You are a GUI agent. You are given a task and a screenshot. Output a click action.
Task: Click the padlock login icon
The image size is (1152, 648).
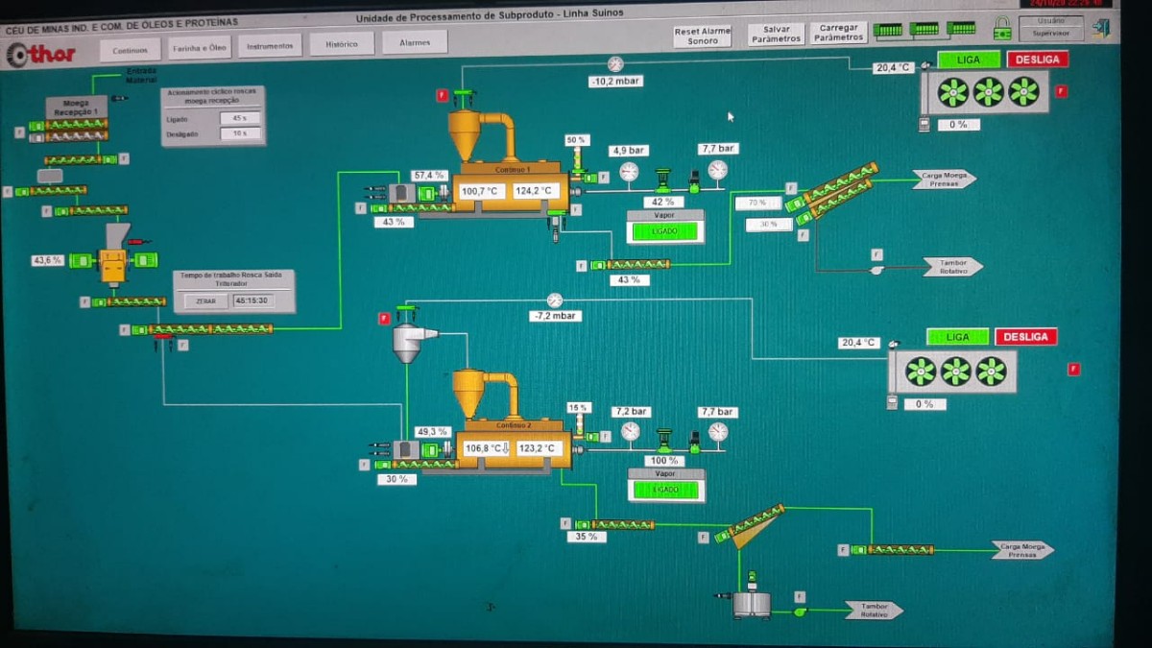[x=1001, y=28]
